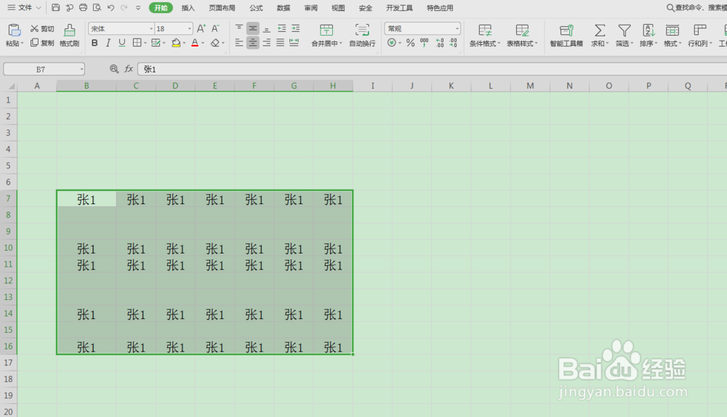Viewport: 727px width, 417px height.
Task: Click the Print icon in quick toolbar
Action: point(83,7)
